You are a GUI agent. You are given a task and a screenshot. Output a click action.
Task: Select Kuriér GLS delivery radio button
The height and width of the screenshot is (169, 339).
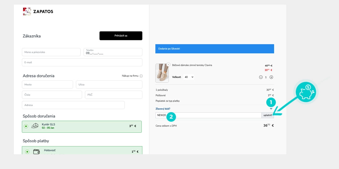26,126
